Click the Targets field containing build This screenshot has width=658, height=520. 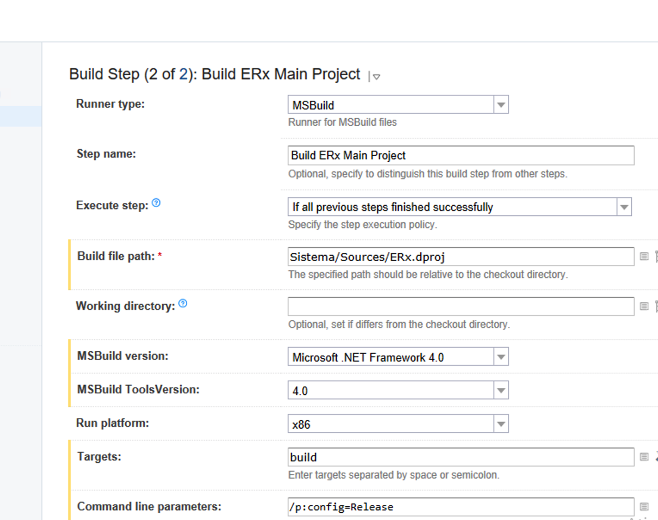(x=461, y=457)
